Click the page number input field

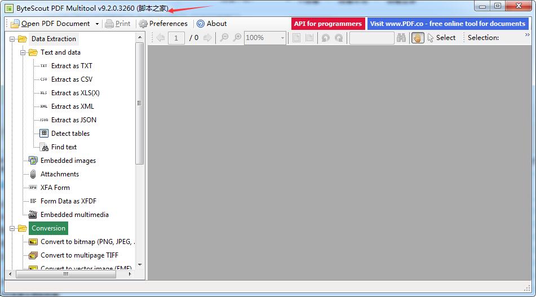pyautogui.click(x=176, y=38)
